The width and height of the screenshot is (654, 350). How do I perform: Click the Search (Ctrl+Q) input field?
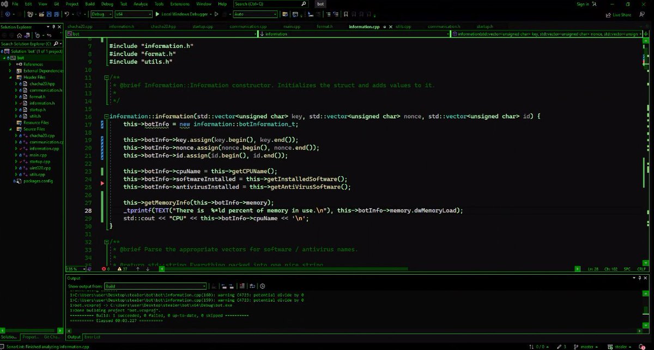(270, 4)
